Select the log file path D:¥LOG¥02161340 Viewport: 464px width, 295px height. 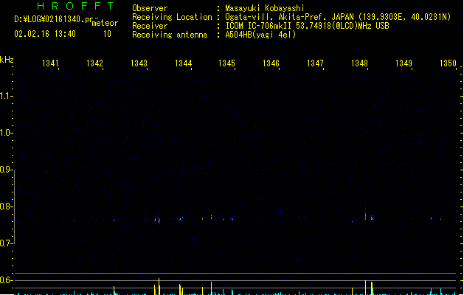[54, 19]
